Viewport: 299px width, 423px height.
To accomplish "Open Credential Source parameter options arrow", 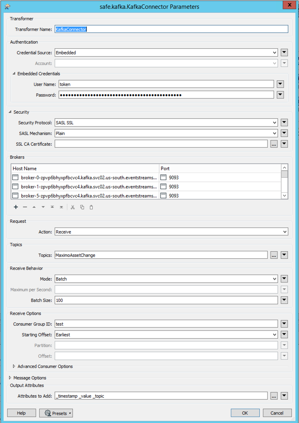I will 284,53.
